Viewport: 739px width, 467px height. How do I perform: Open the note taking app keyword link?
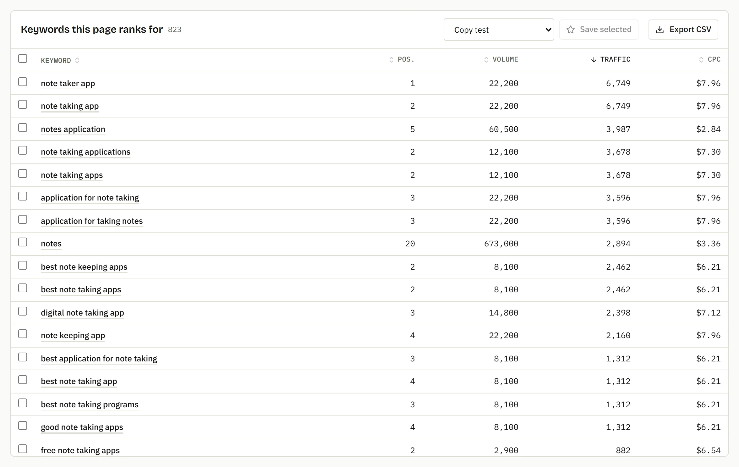click(x=70, y=106)
